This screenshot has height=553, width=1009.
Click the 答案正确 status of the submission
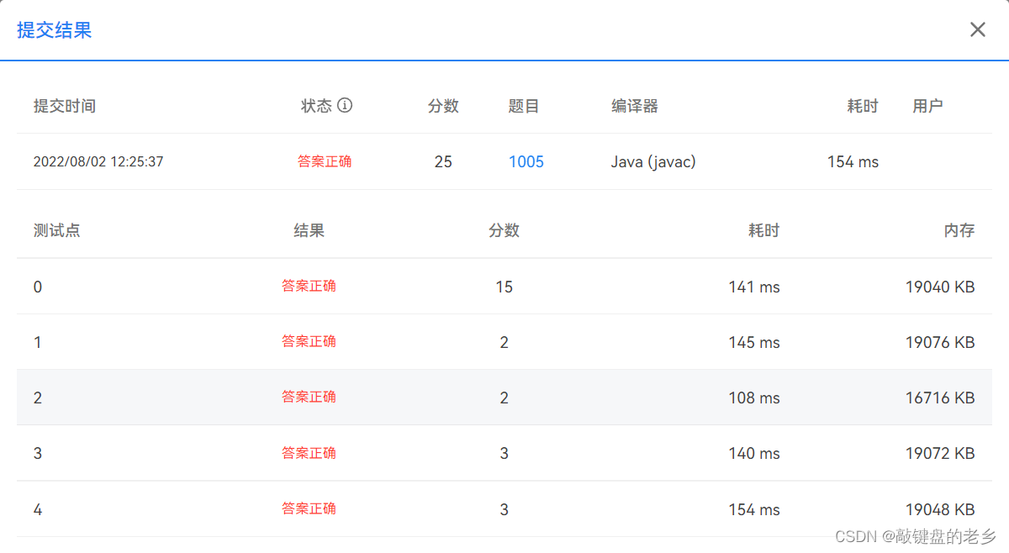pos(325,161)
